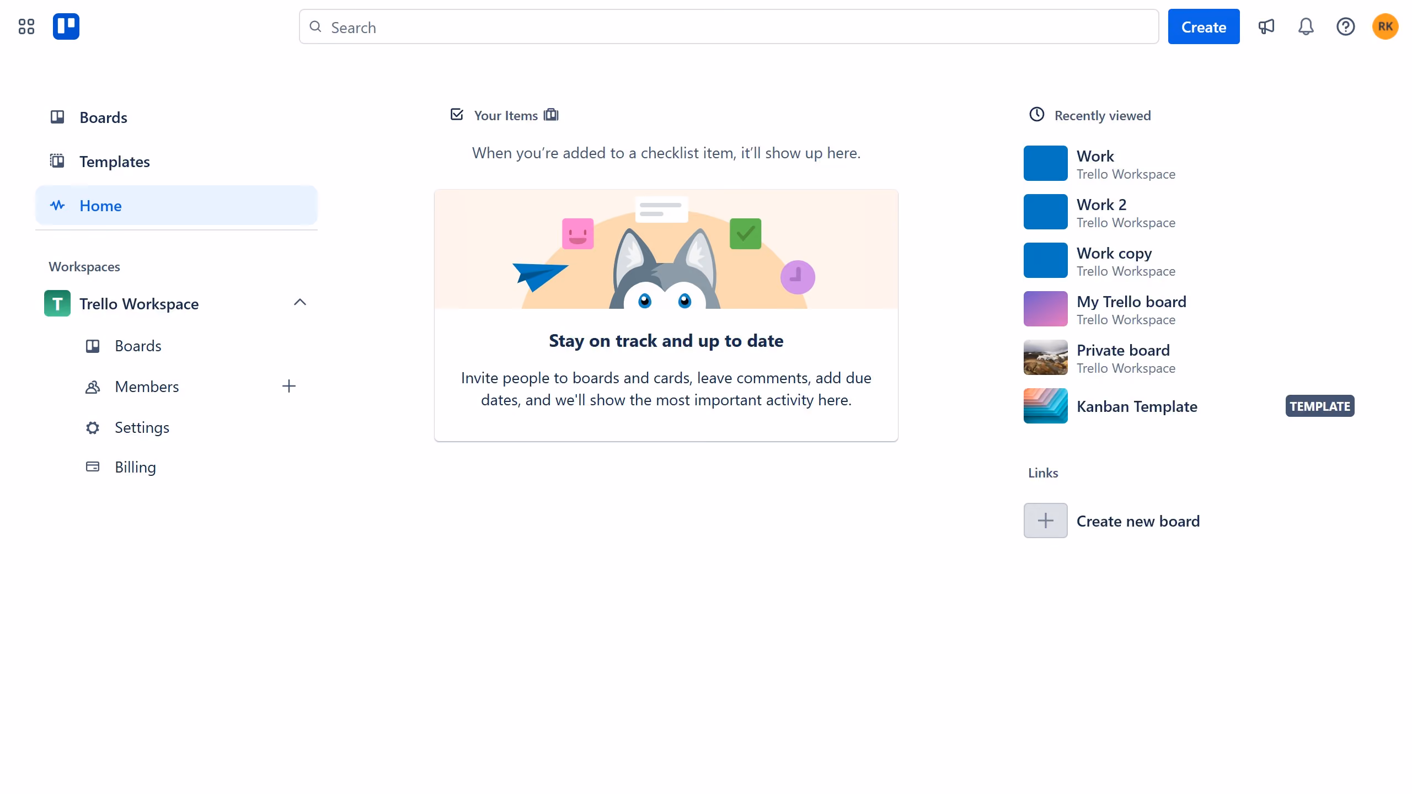The width and height of the screenshot is (1412, 794).
Task: Open the help question mark icon
Action: 1346,26
